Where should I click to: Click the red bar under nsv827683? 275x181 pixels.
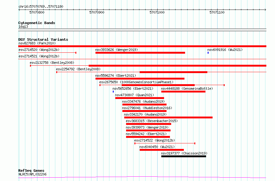[x=142, y=46]
